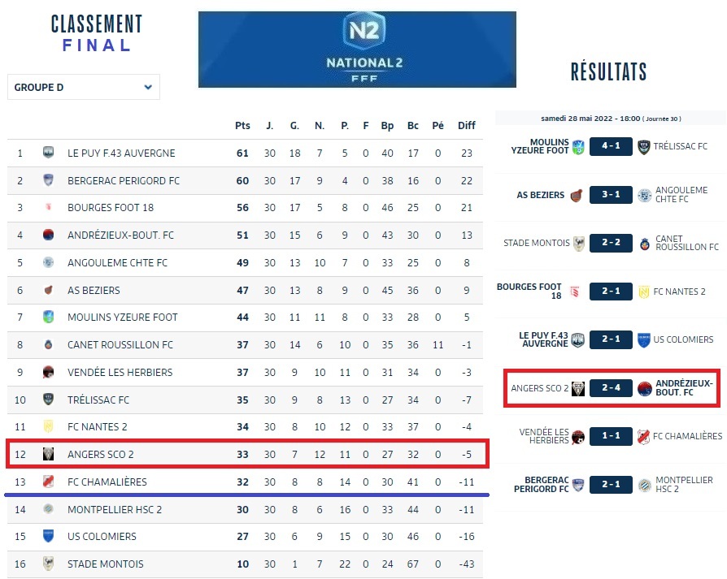Click the 2 - 4 Angers vs Andrézieux score
This screenshot has width=727, height=579.
610,388
